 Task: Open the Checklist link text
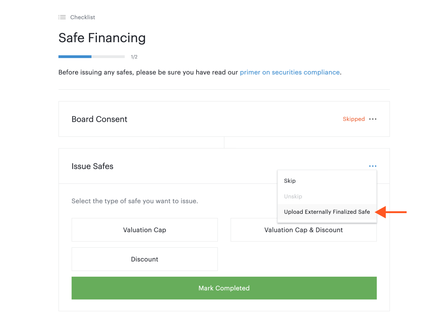coord(82,17)
